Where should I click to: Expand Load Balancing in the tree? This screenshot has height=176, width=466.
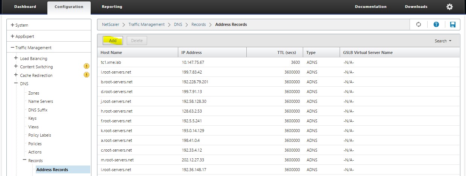[x=16, y=58]
